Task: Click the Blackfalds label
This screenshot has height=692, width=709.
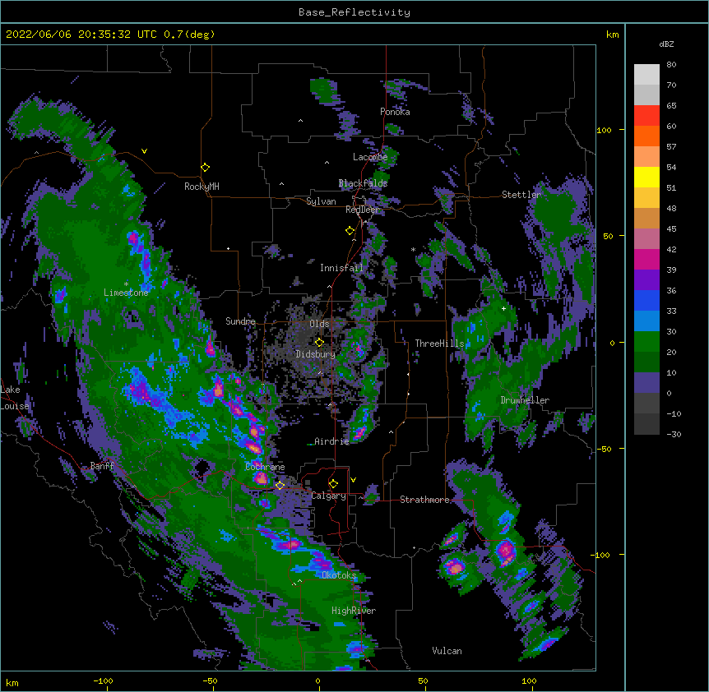Action: coord(363,183)
